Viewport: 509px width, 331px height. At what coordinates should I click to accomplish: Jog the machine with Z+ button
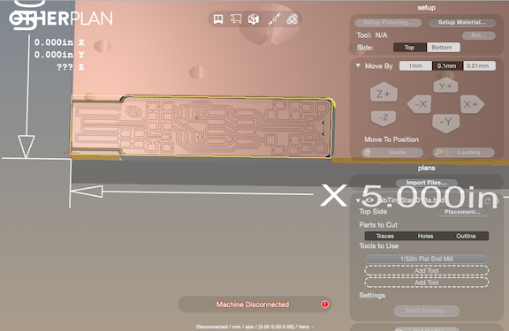[384, 94]
